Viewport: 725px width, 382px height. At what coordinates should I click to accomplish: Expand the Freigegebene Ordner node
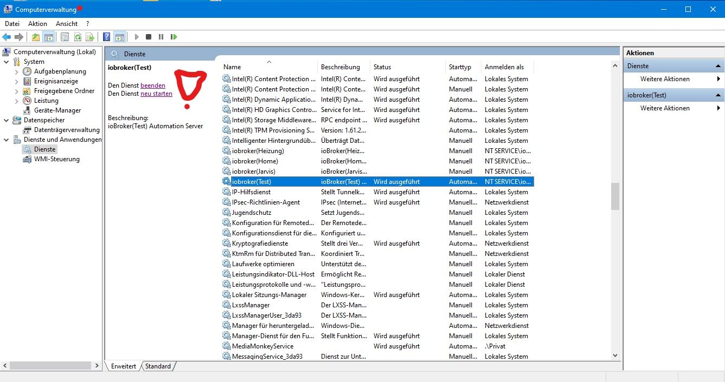click(x=16, y=91)
